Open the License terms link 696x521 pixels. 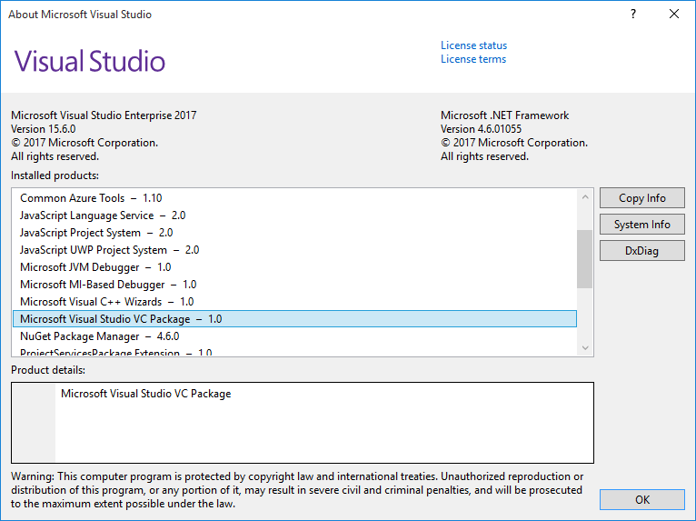tap(473, 59)
